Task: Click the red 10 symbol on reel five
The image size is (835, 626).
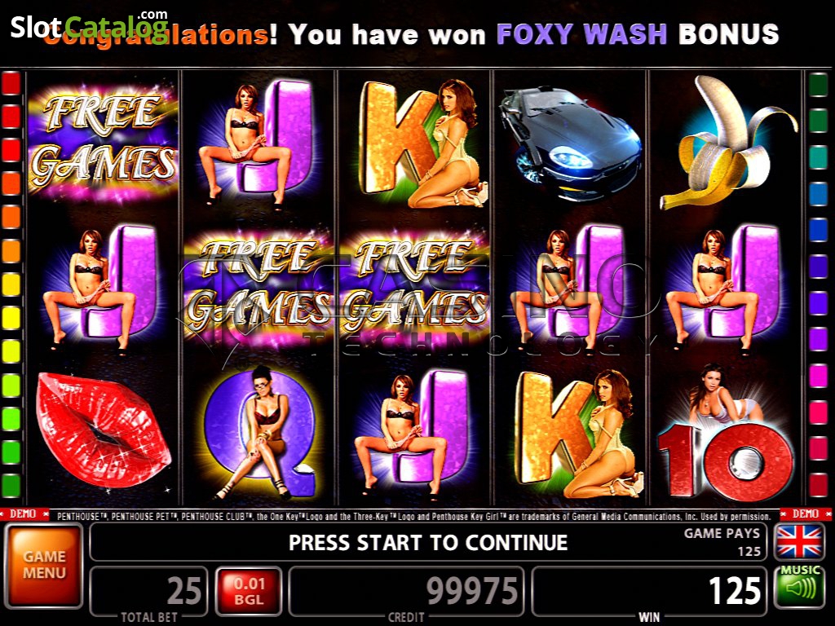Action: point(725,435)
